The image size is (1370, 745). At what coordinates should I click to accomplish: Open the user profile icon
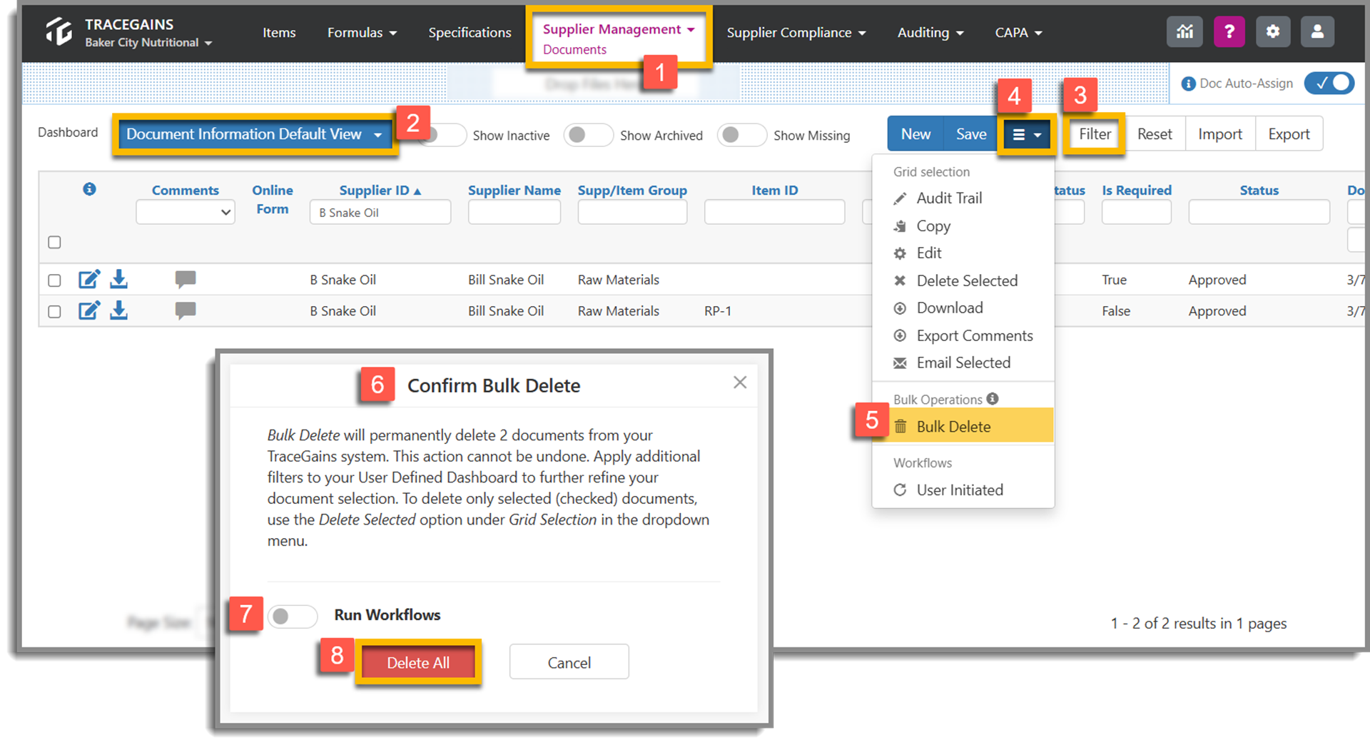1317,32
